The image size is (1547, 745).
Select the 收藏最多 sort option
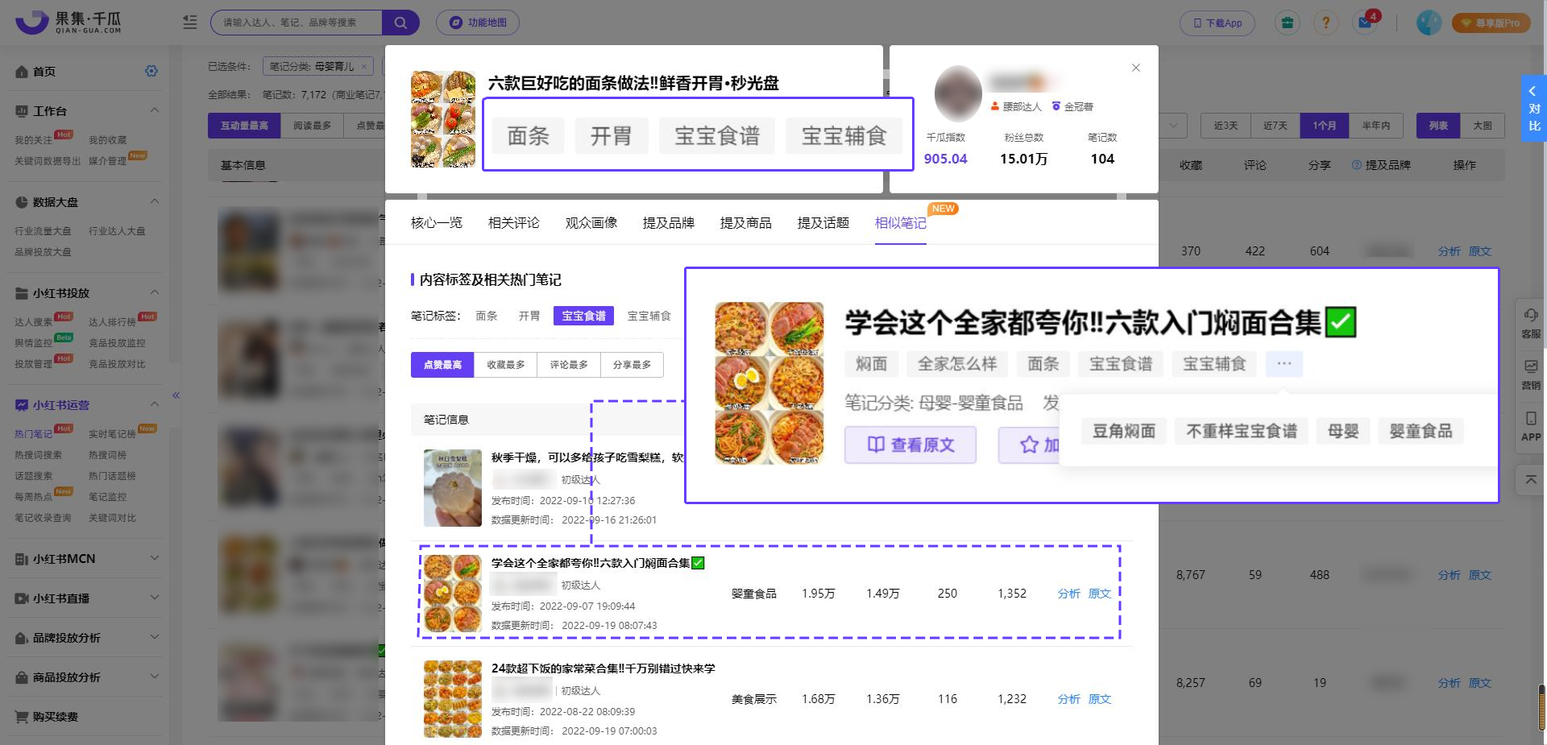coord(506,365)
